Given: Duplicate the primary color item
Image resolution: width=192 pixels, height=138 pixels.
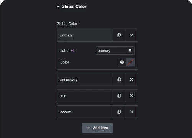Looking at the screenshot, I should coord(119,35).
